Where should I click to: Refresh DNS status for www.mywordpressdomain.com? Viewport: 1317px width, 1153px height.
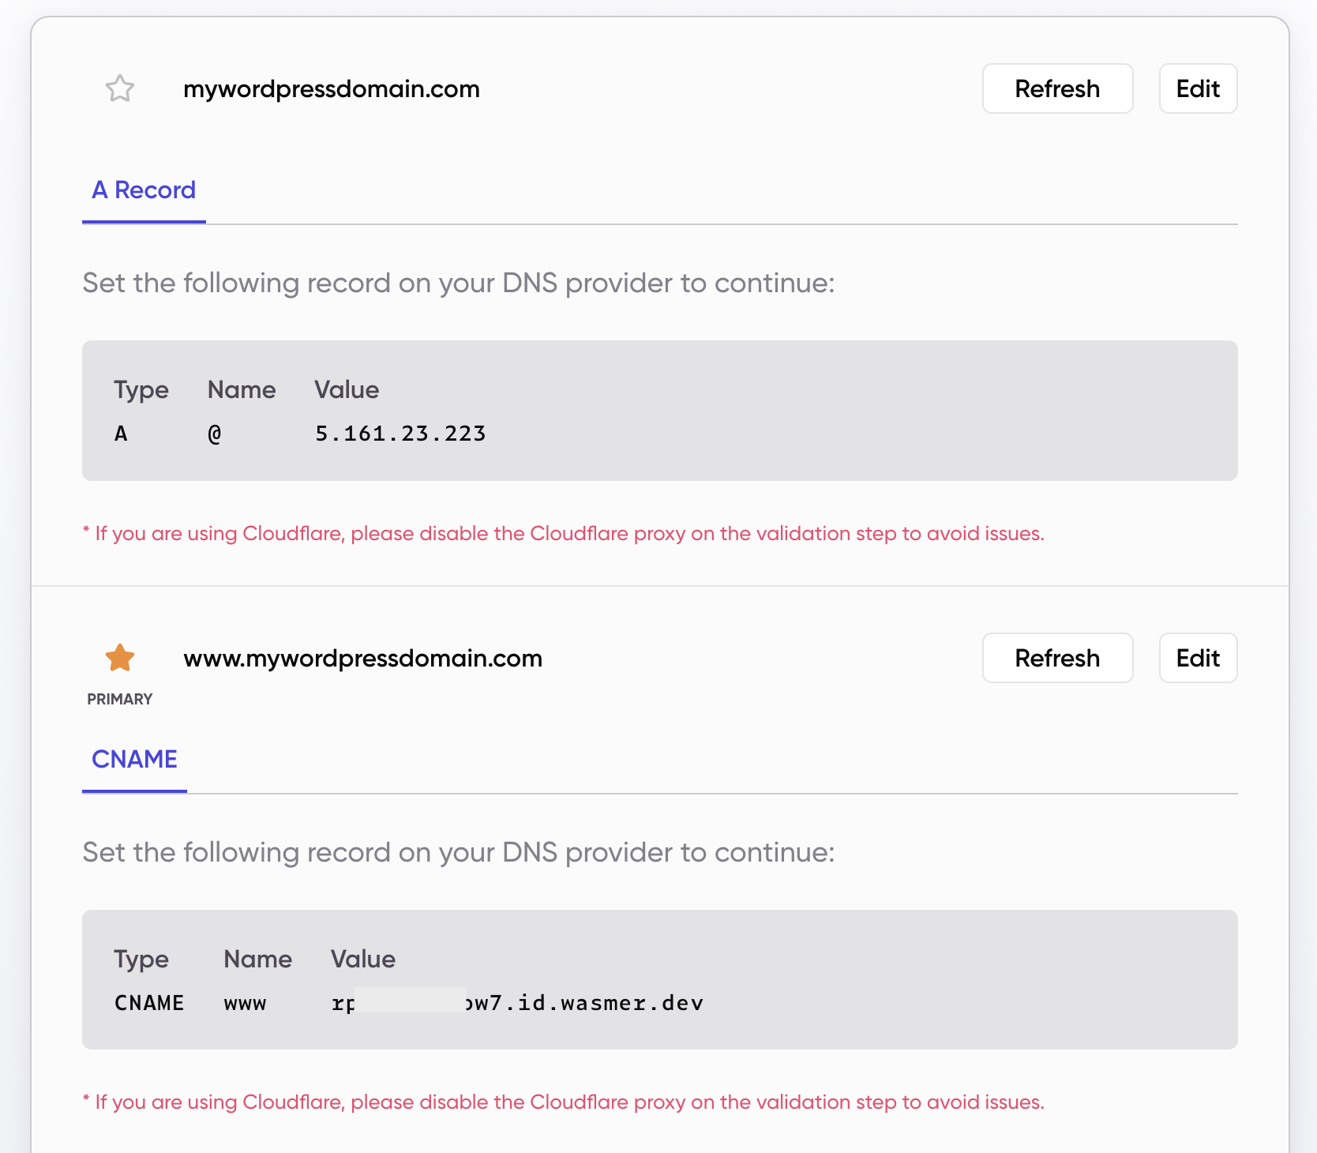[1057, 658]
